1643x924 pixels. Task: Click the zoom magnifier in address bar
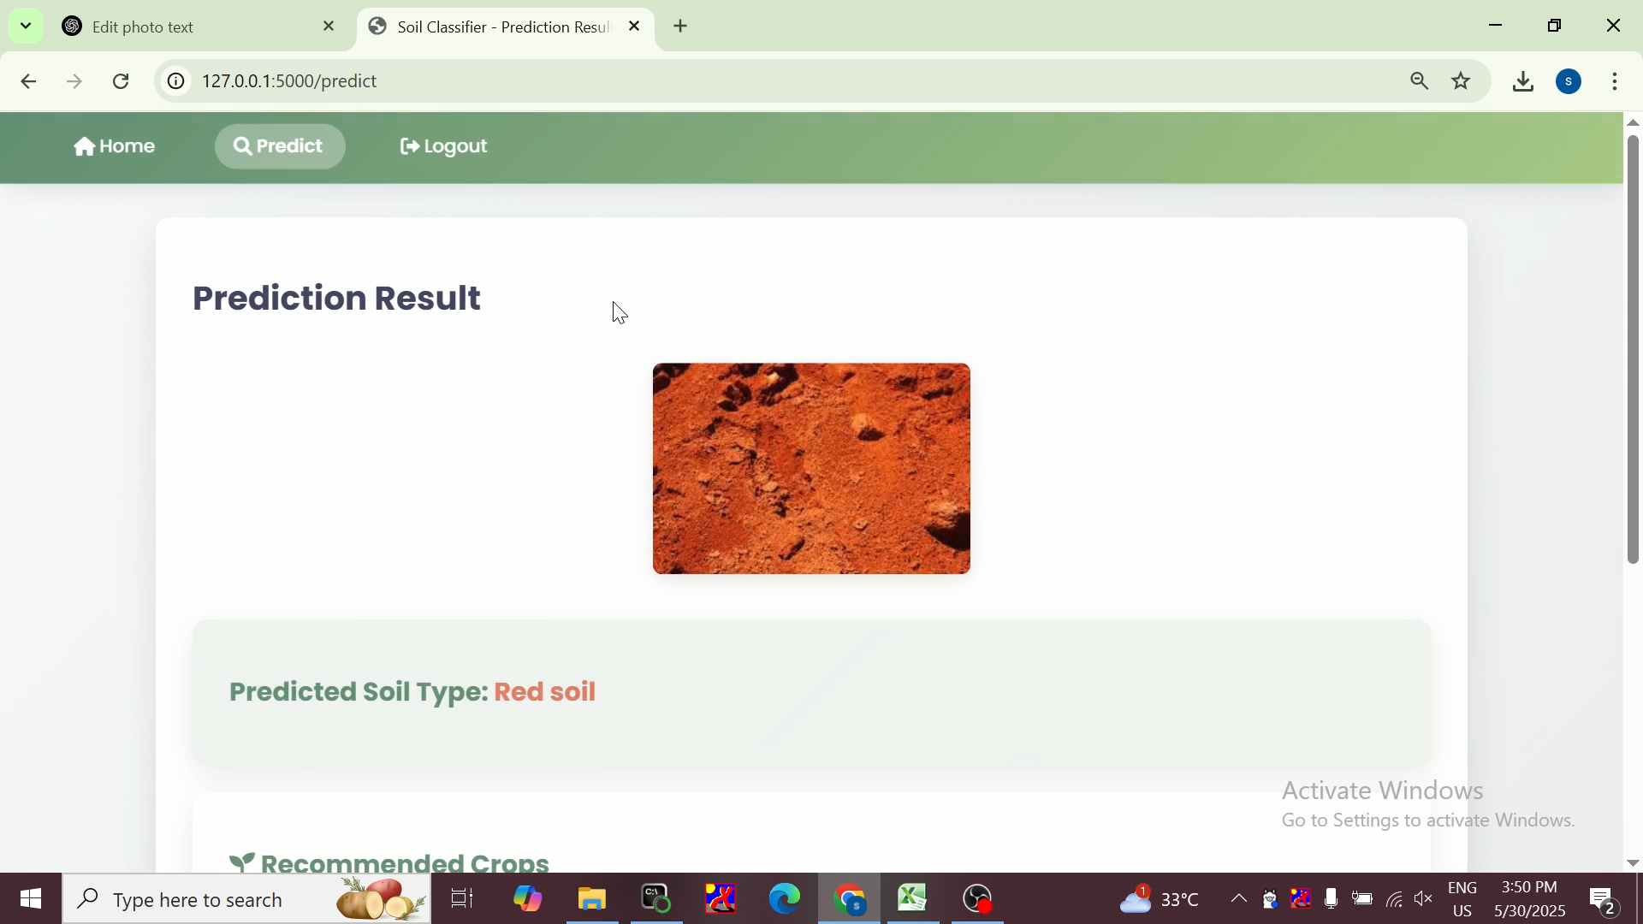coord(1420,82)
